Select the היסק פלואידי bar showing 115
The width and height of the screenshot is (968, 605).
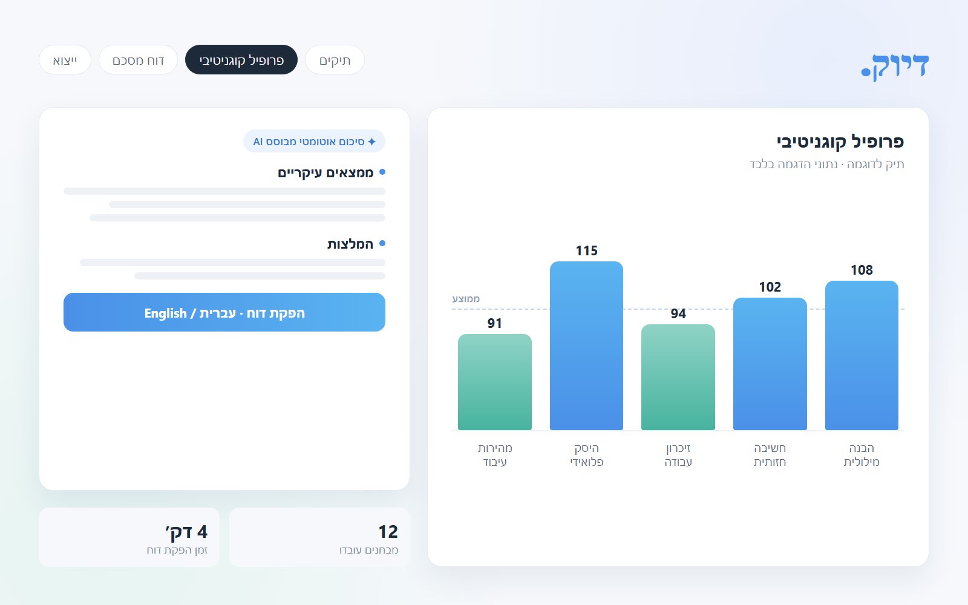tap(586, 345)
